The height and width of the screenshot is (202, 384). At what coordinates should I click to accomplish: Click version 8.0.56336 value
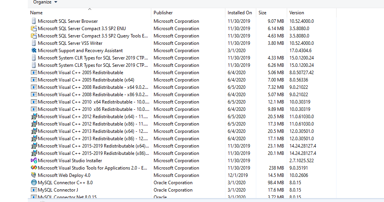(299, 80)
